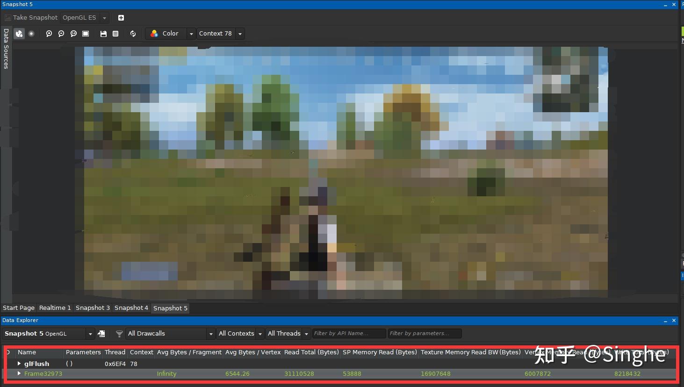Fit the image to the window
This screenshot has width=684, height=387.
(86, 34)
